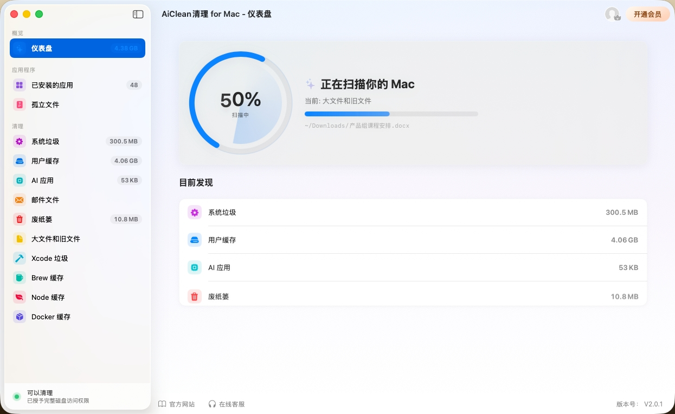Click the 用户缓存 icon in 目前发现 list
This screenshot has width=675, height=414.
point(195,240)
